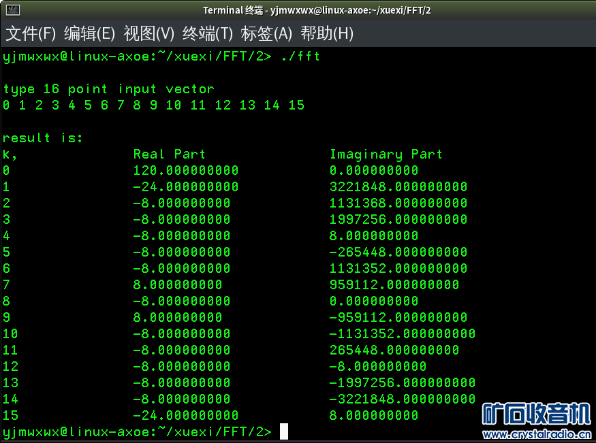Click the 'result is:' text line

pos(43,138)
